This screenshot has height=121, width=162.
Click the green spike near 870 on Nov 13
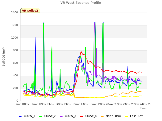[52, 46]
